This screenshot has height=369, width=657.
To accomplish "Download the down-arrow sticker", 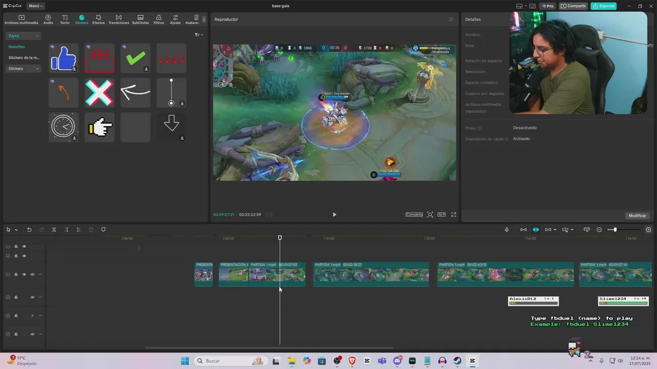I will [x=182, y=138].
